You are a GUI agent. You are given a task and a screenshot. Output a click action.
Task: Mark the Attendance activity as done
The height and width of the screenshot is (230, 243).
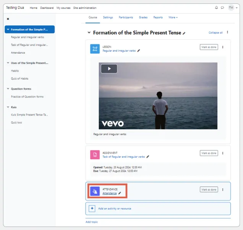pos(209,189)
